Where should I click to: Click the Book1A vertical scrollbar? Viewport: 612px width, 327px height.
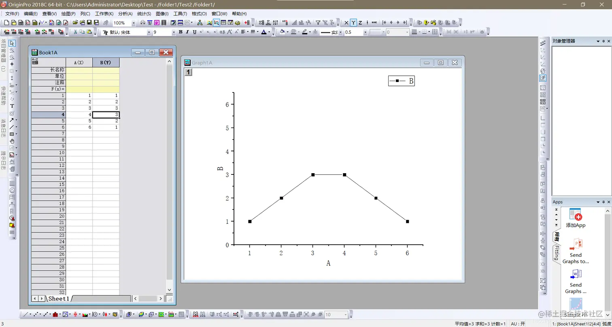(x=170, y=176)
